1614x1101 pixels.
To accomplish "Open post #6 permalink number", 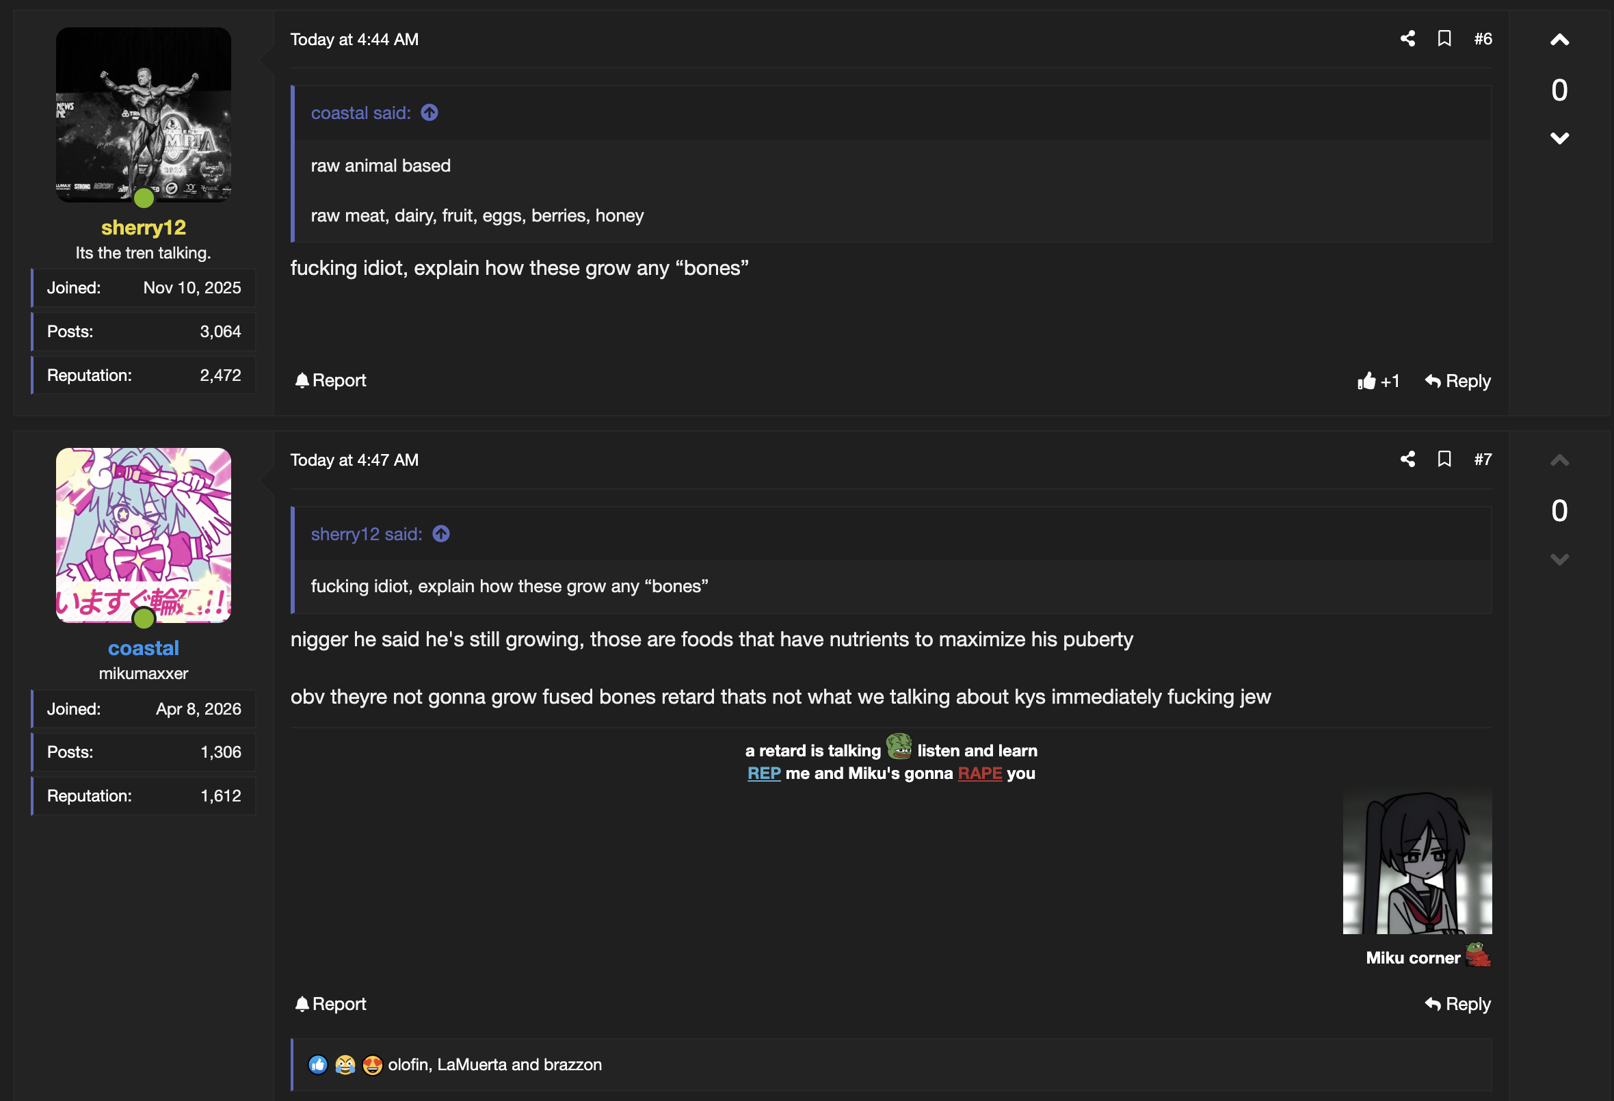I will [1483, 39].
